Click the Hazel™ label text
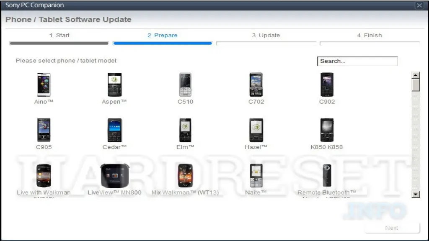Screen dimensions: 429x241 [x=256, y=147]
